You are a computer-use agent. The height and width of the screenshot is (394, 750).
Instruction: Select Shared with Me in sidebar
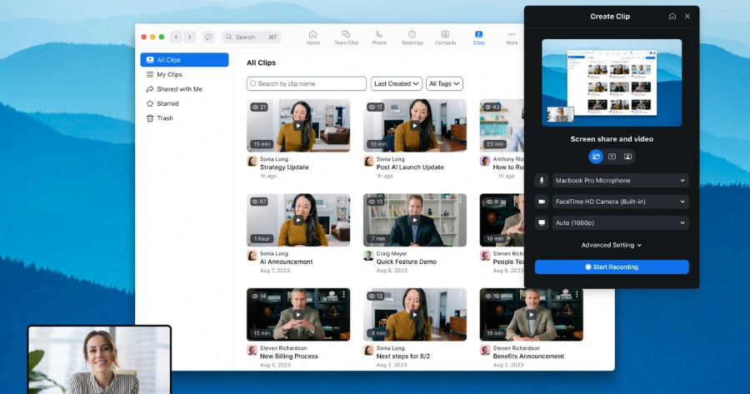click(x=179, y=89)
